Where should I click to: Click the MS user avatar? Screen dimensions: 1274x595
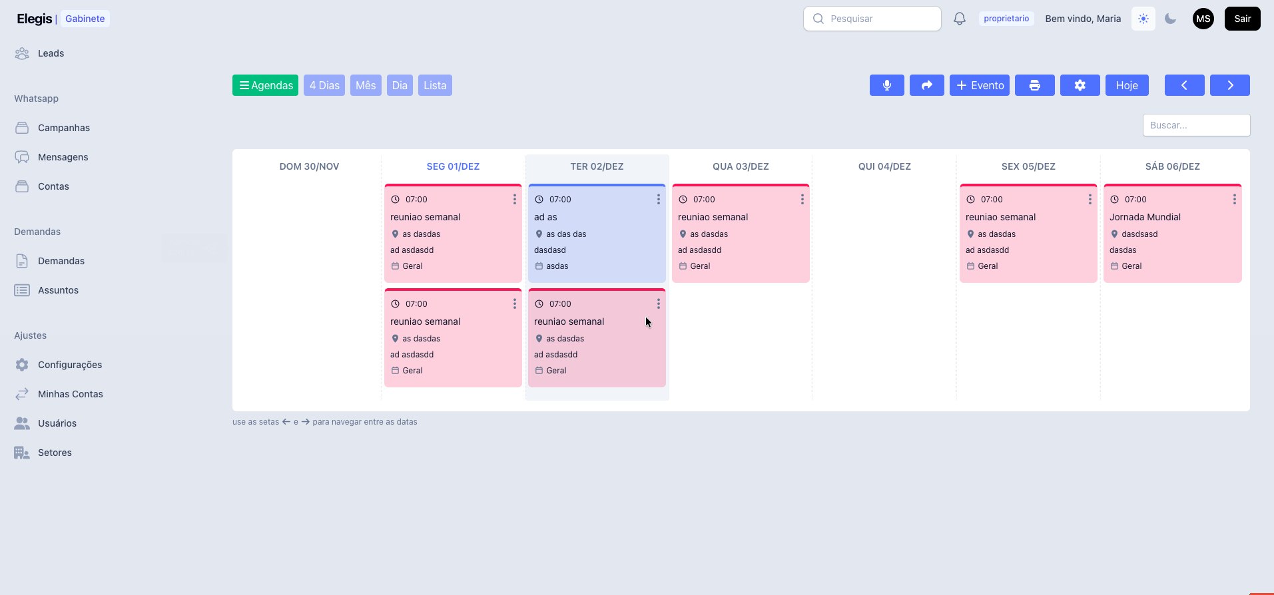coord(1203,19)
